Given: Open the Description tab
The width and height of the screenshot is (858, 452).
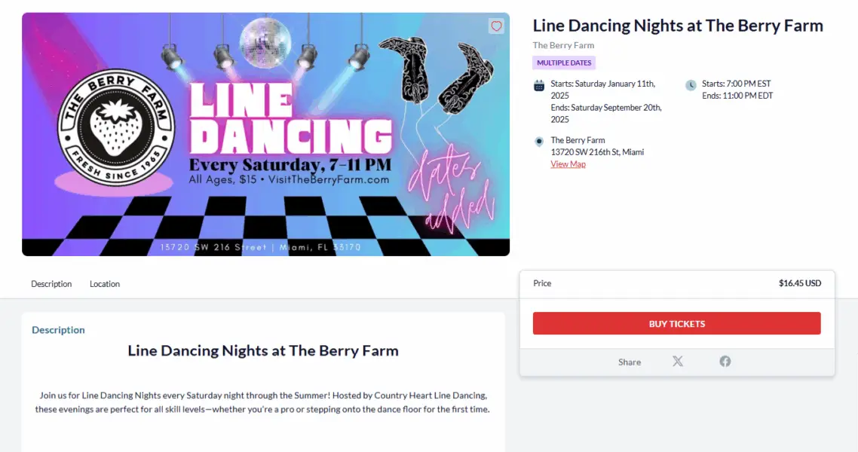Looking at the screenshot, I should point(51,284).
